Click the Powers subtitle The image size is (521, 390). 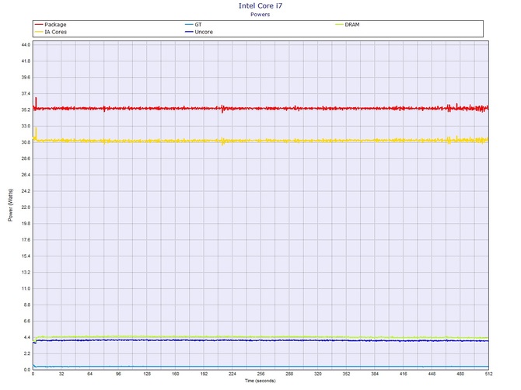(x=260, y=14)
